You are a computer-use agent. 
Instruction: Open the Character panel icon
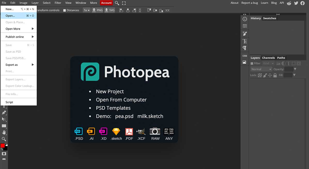[245, 41]
